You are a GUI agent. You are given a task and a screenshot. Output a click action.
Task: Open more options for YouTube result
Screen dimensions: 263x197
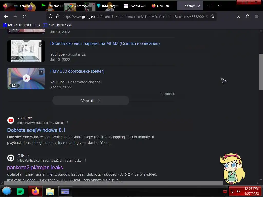click(67, 123)
